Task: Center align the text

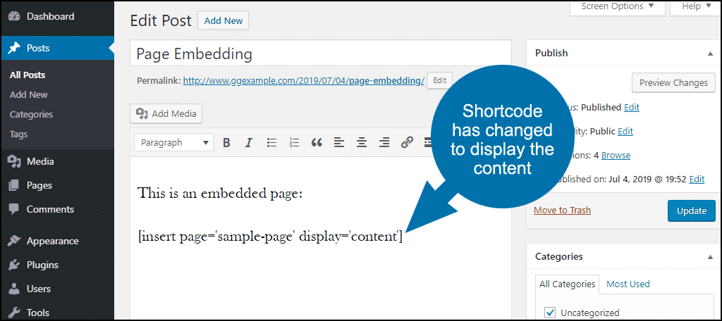Action: 362,143
